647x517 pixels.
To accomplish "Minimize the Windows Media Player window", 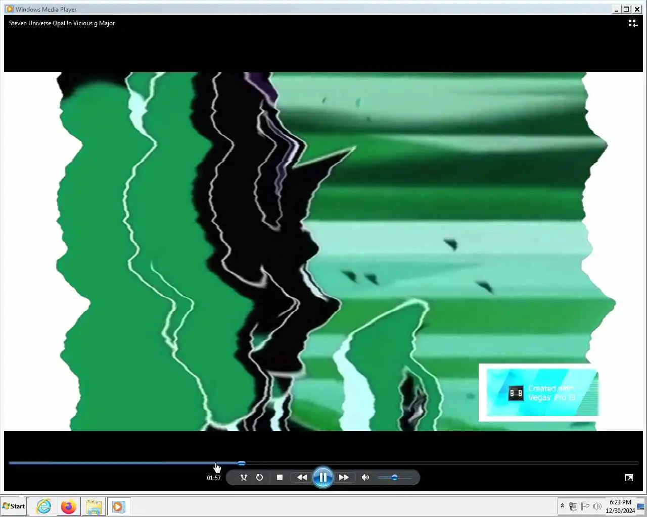I will 616,9.
